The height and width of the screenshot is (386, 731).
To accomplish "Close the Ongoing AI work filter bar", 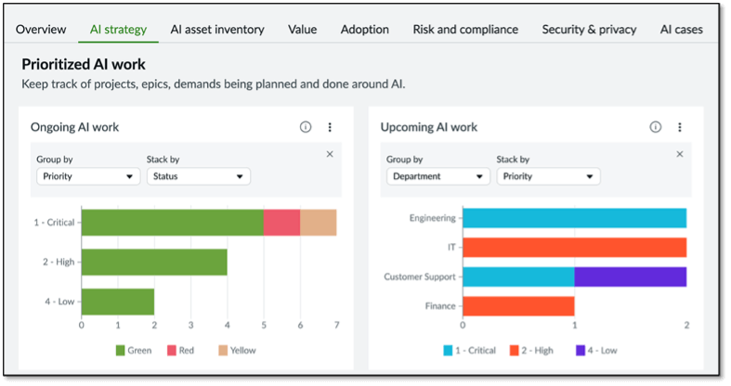I will click(330, 154).
